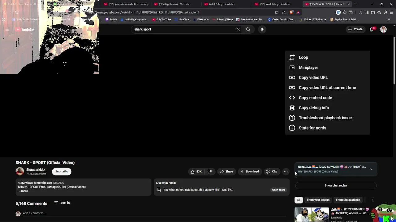This screenshot has height=222, width=396.
Task: Switch to Big Dummy YouTube tab
Action: pyautogui.click(x=174, y=4)
